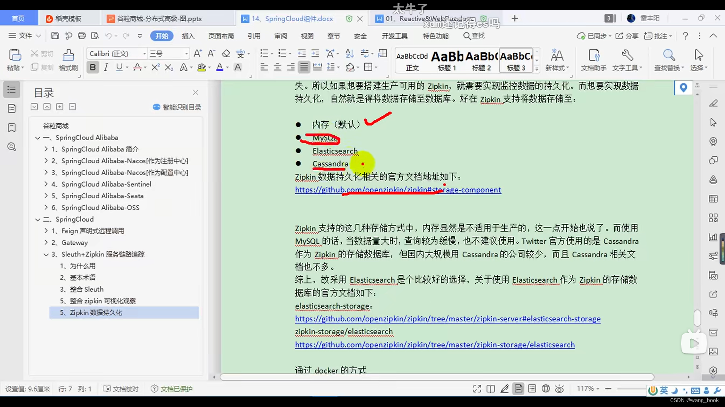Switch to web layout globe icon

click(546, 389)
